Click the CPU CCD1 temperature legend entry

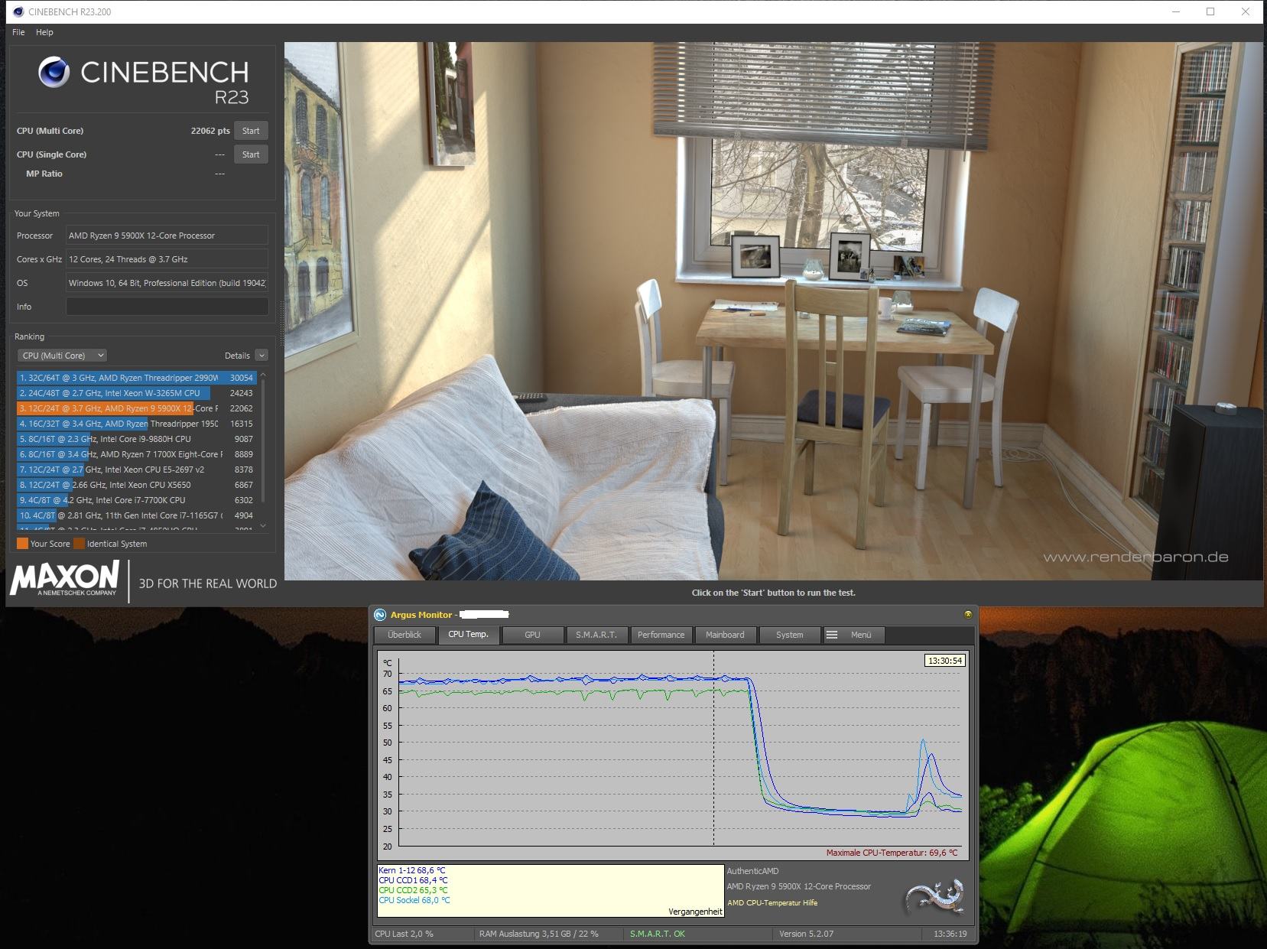click(414, 880)
